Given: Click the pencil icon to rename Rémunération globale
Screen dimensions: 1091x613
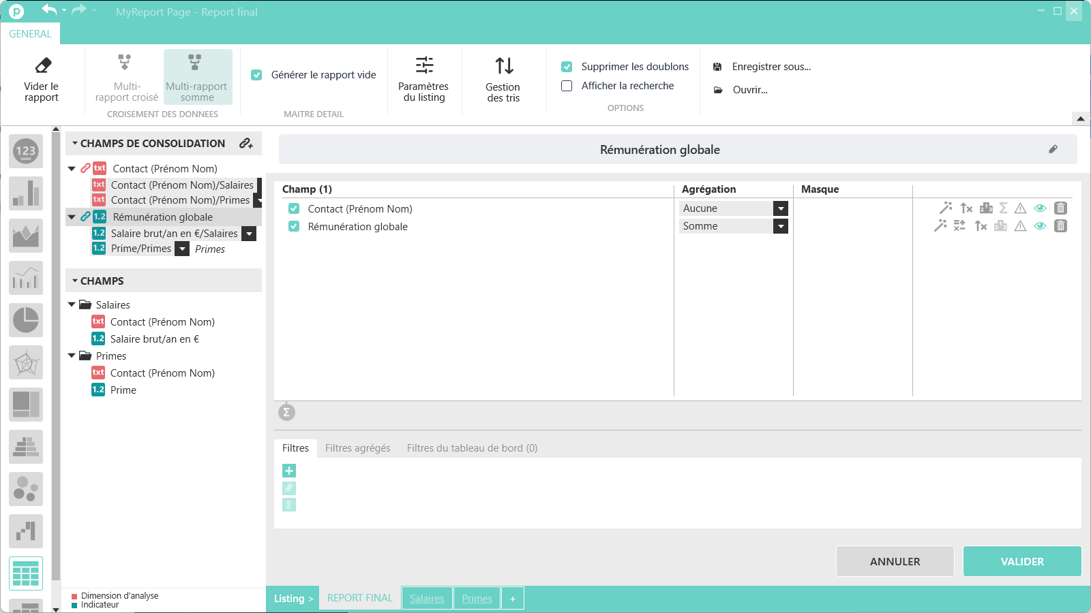Looking at the screenshot, I should click(1053, 149).
